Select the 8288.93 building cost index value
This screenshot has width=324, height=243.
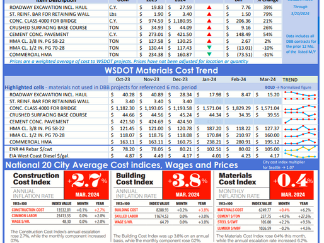(163, 210)
